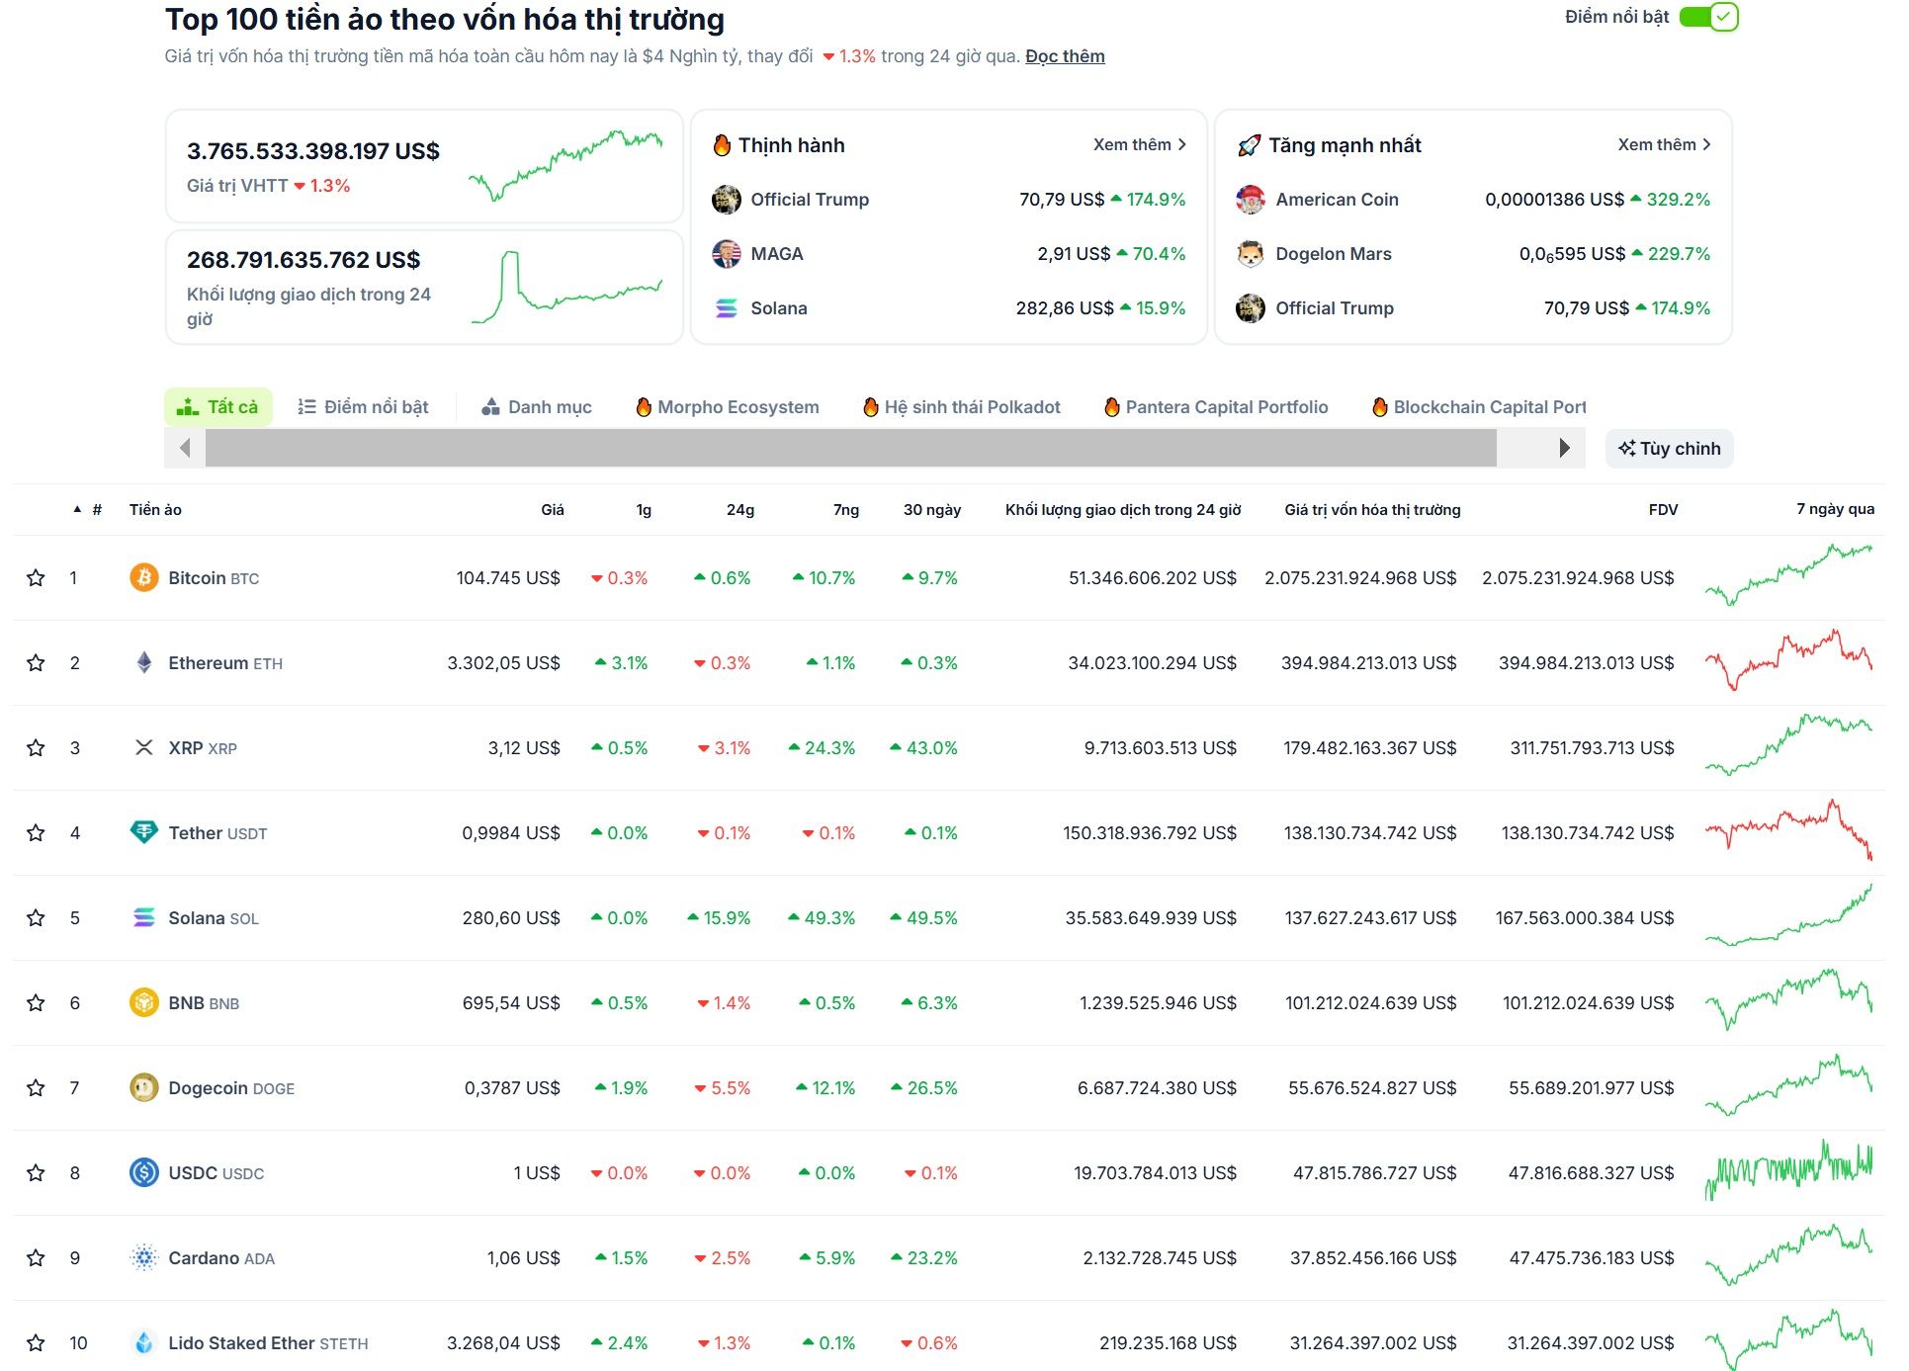The width and height of the screenshot is (1909, 1371).
Task: Click the Dogecoin logo icon
Action: point(144,1087)
